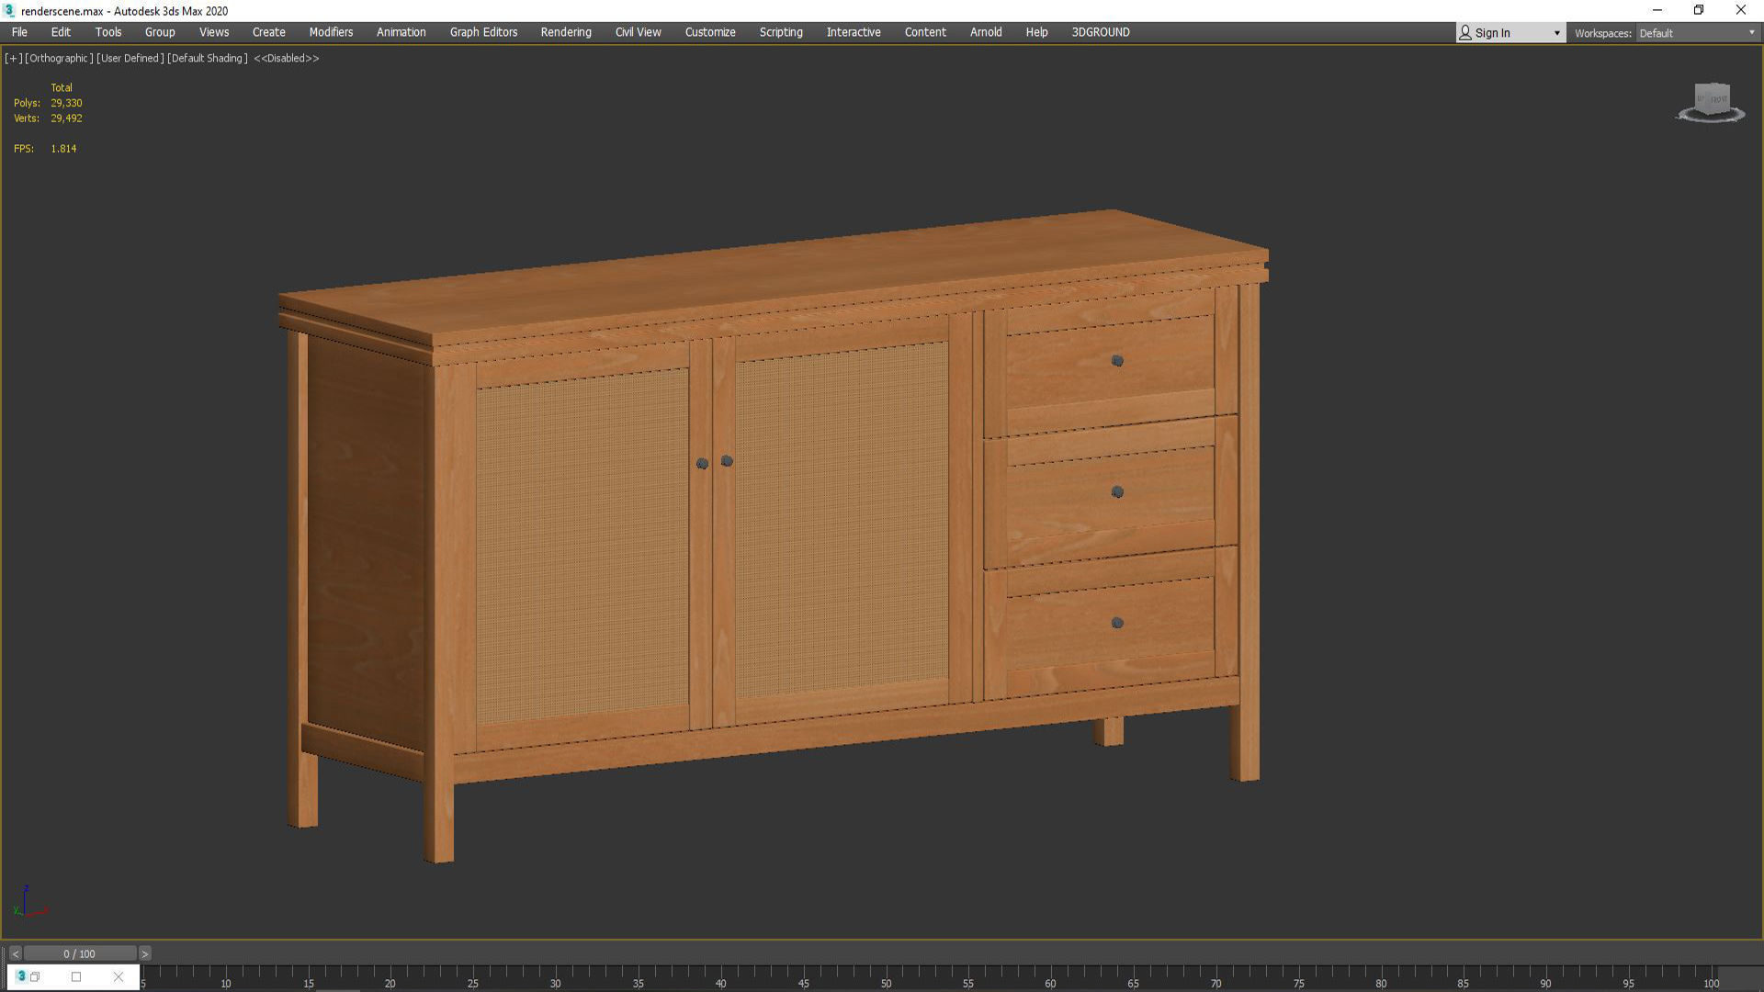Open the Orthographic viewport view menu
This screenshot has height=992, width=1764.
[59, 58]
